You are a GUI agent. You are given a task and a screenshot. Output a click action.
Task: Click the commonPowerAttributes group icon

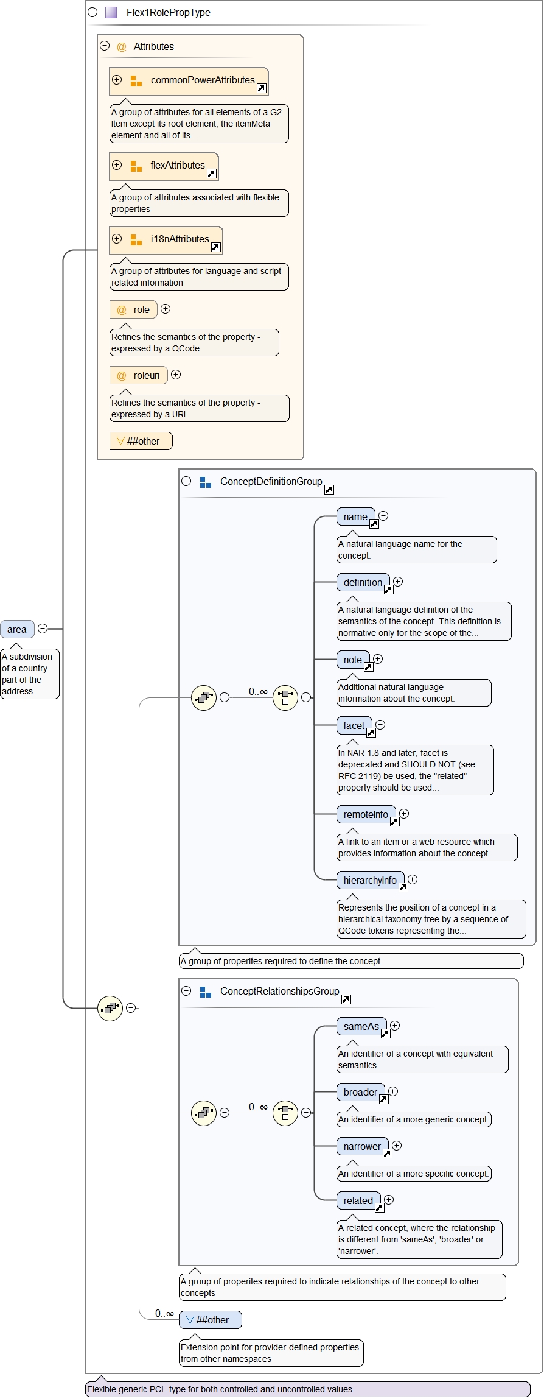[136, 81]
